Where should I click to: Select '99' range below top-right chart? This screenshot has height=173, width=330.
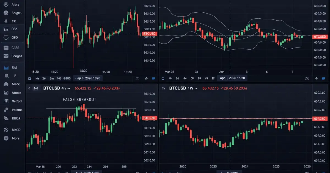point(199,79)
